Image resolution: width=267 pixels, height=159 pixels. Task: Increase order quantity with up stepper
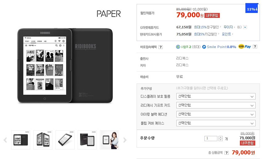pos(220,137)
